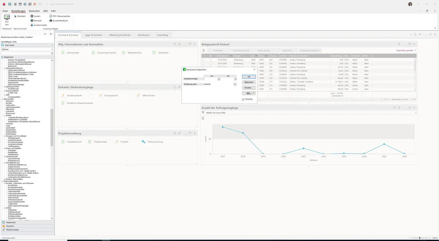
Task: Refresh the Belegauskunft Einkauf panel
Action: click(399, 44)
